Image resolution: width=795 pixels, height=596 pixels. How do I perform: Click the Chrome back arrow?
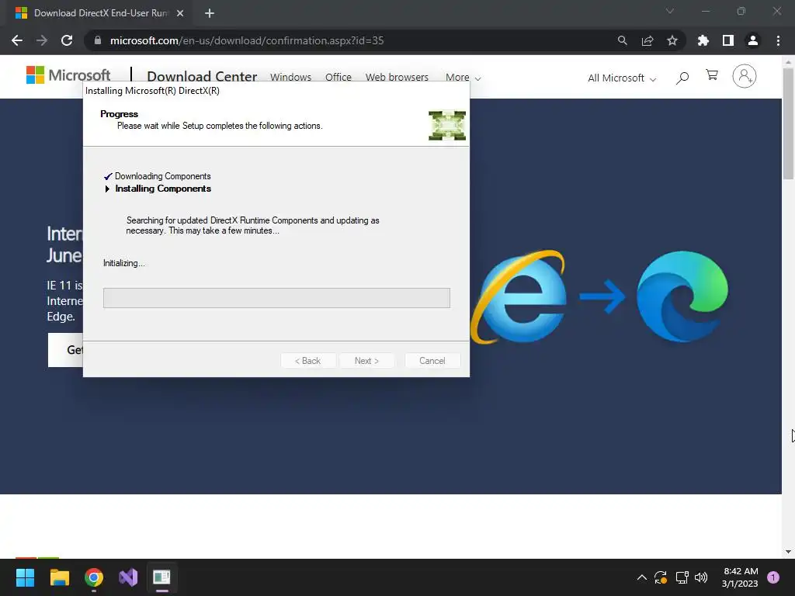tap(17, 40)
